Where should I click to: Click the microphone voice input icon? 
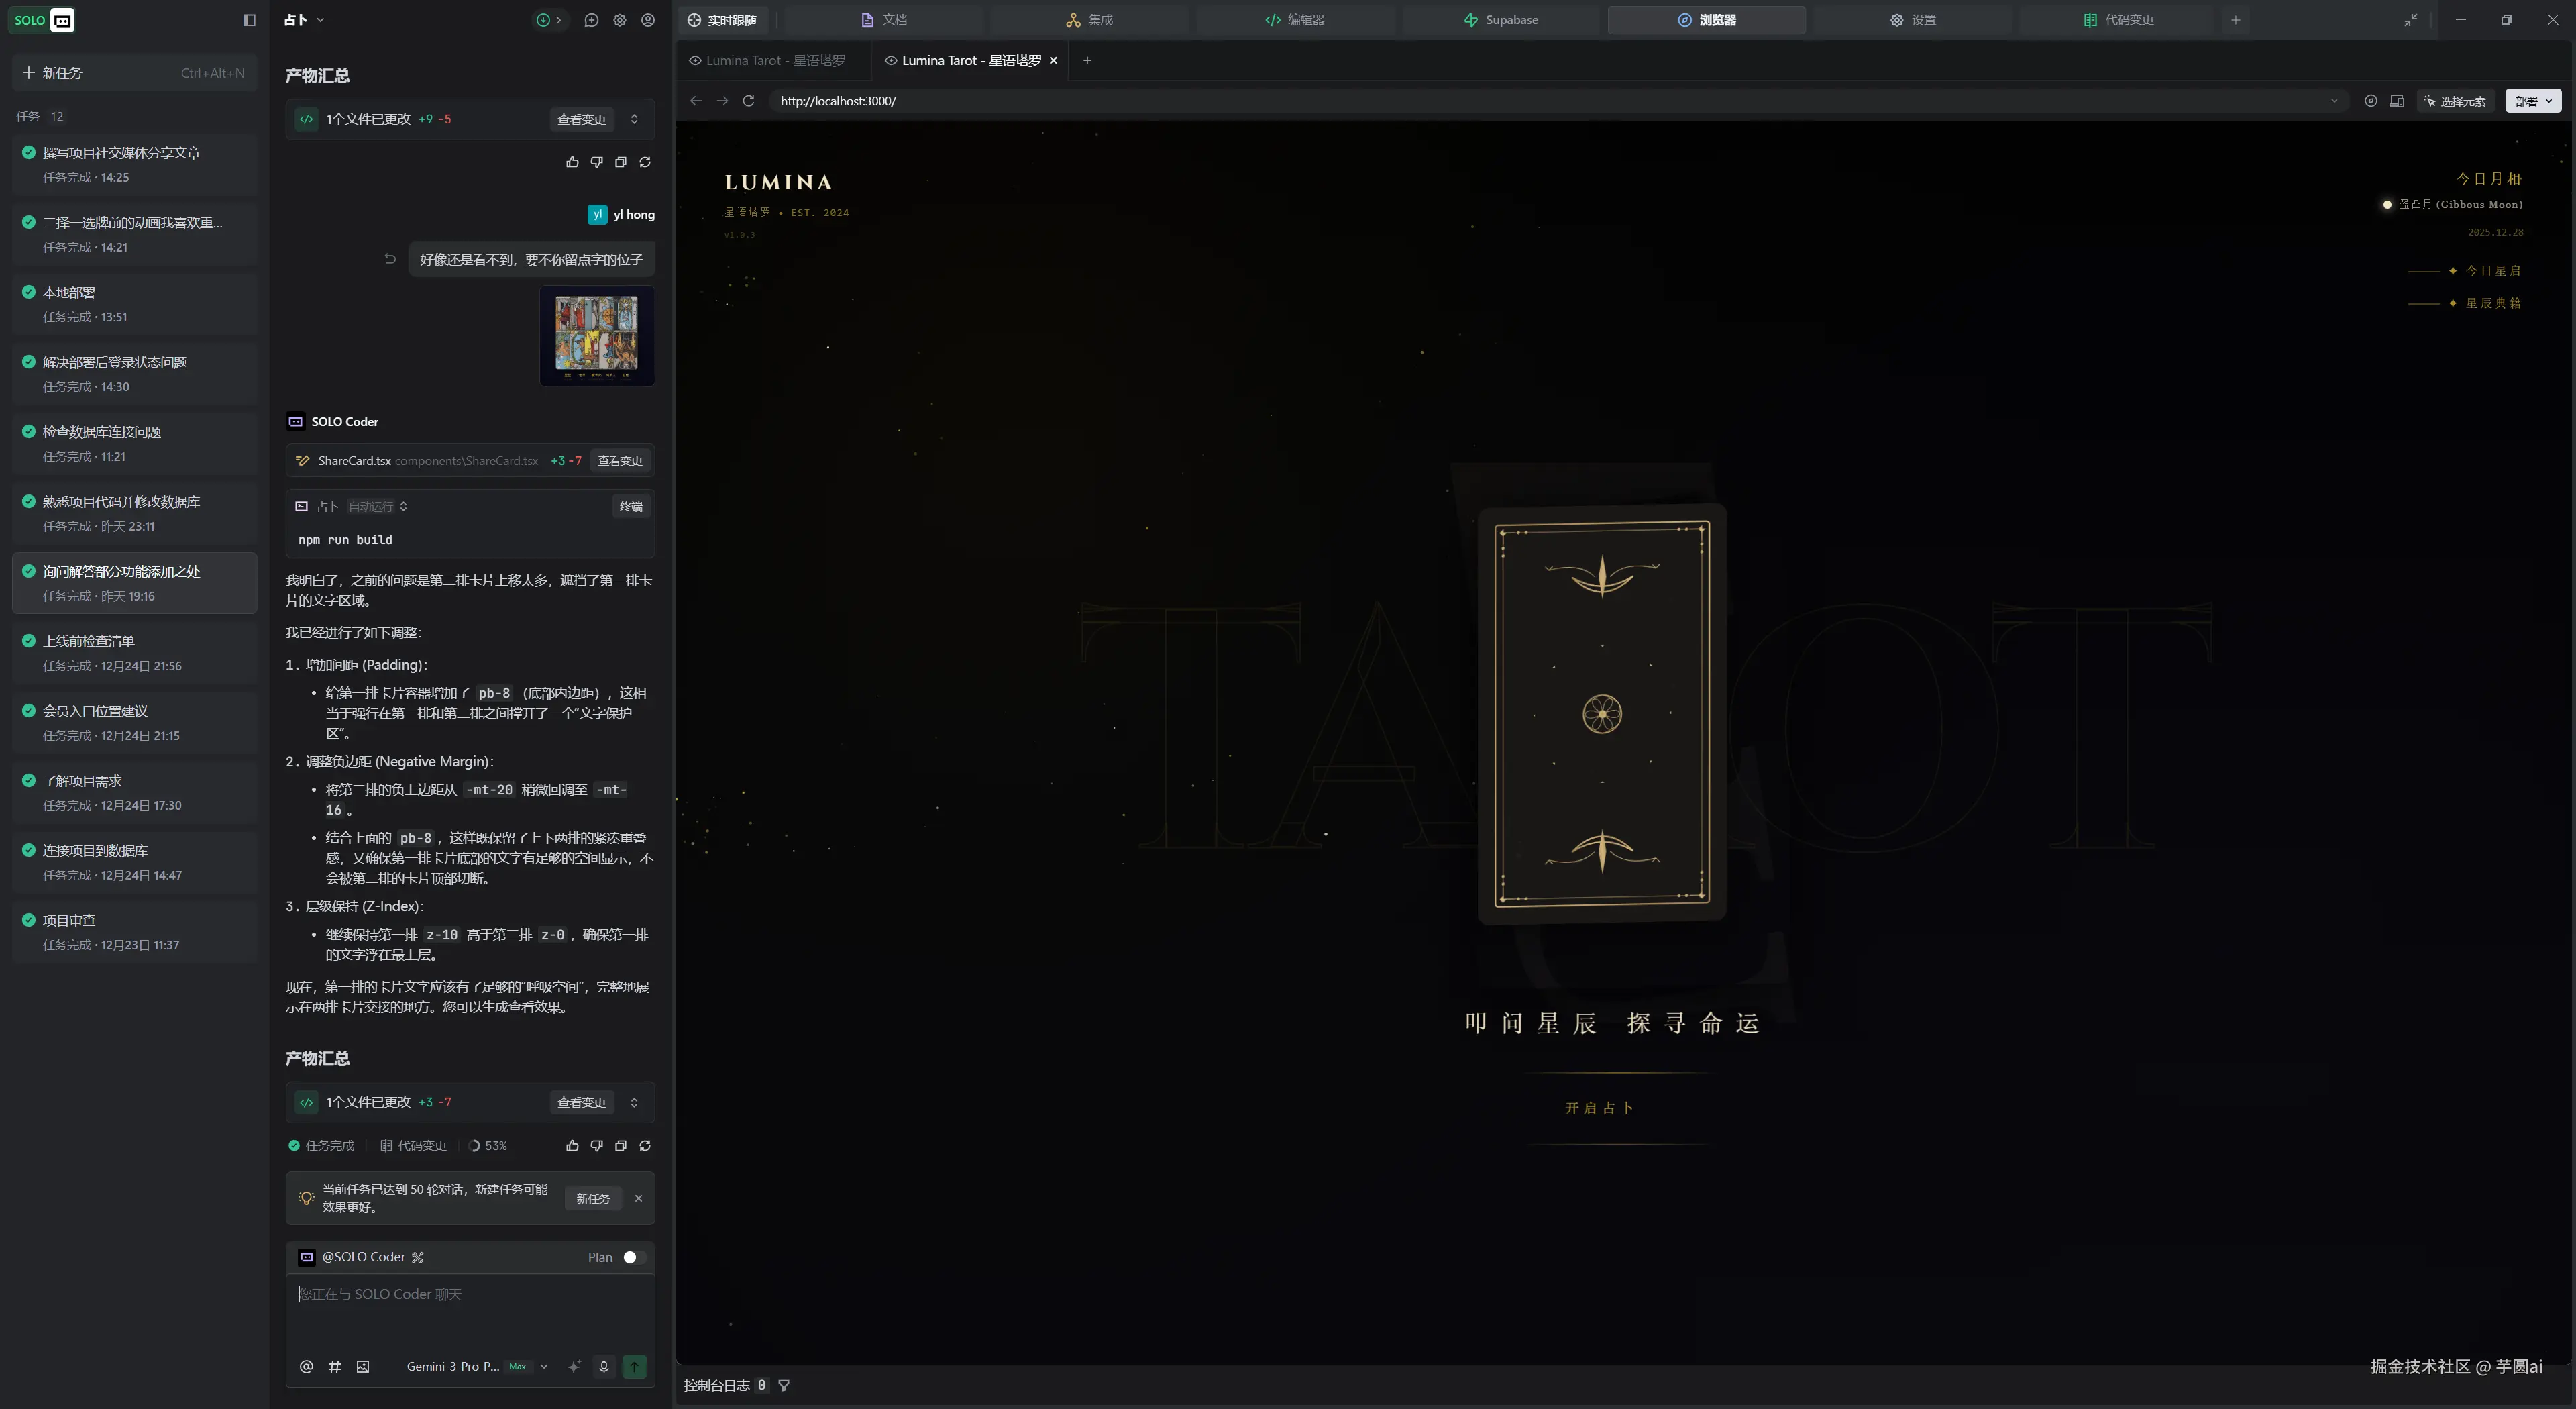pos(603,1367)
